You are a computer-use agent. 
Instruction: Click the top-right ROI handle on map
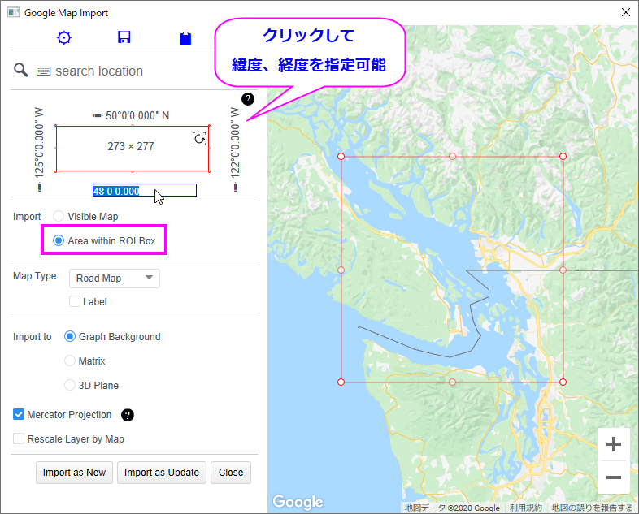[x=563, y=156]
